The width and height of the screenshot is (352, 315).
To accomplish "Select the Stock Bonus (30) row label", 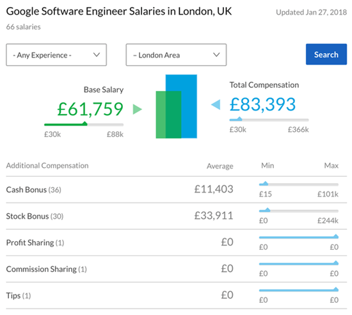I will [35, 216].
